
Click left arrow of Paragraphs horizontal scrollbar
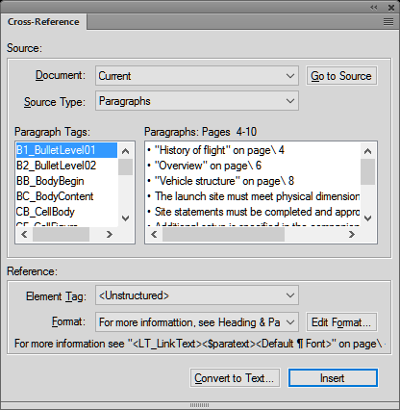tap(154, 235)
